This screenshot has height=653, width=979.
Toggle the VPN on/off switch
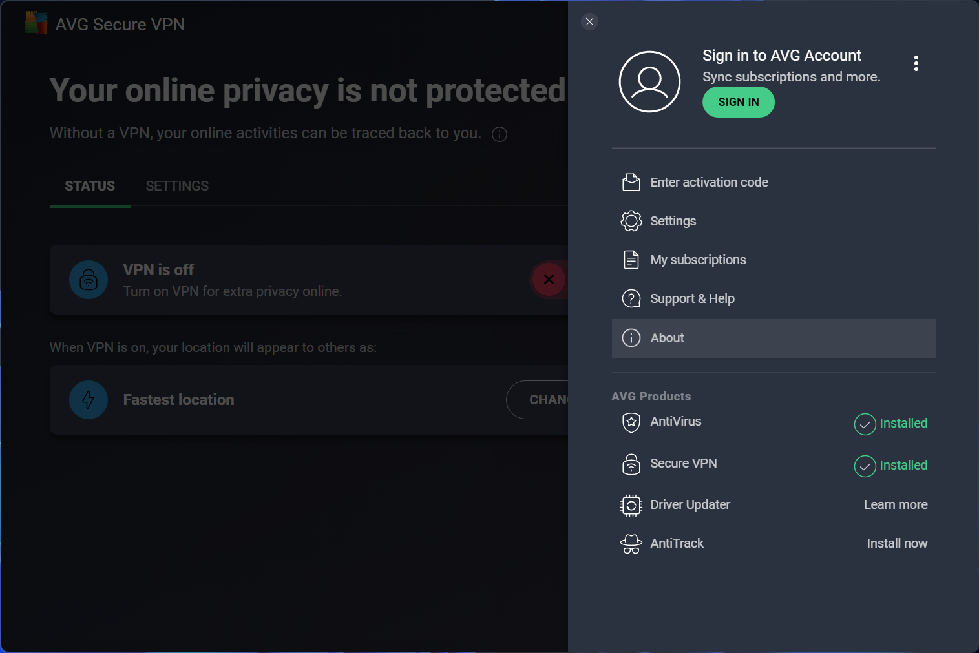pos(549,280)
